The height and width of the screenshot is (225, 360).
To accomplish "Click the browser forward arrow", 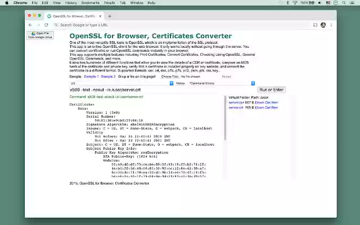I will (38, 25).
